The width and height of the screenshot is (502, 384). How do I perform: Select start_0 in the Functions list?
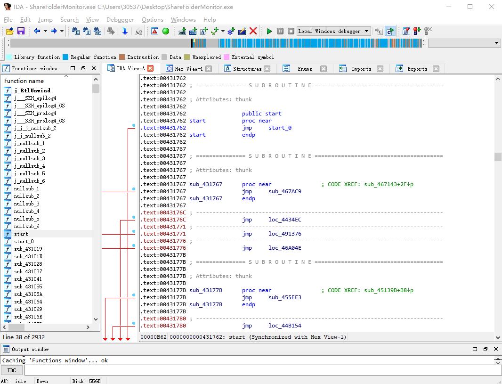click(x=24, y=241)
